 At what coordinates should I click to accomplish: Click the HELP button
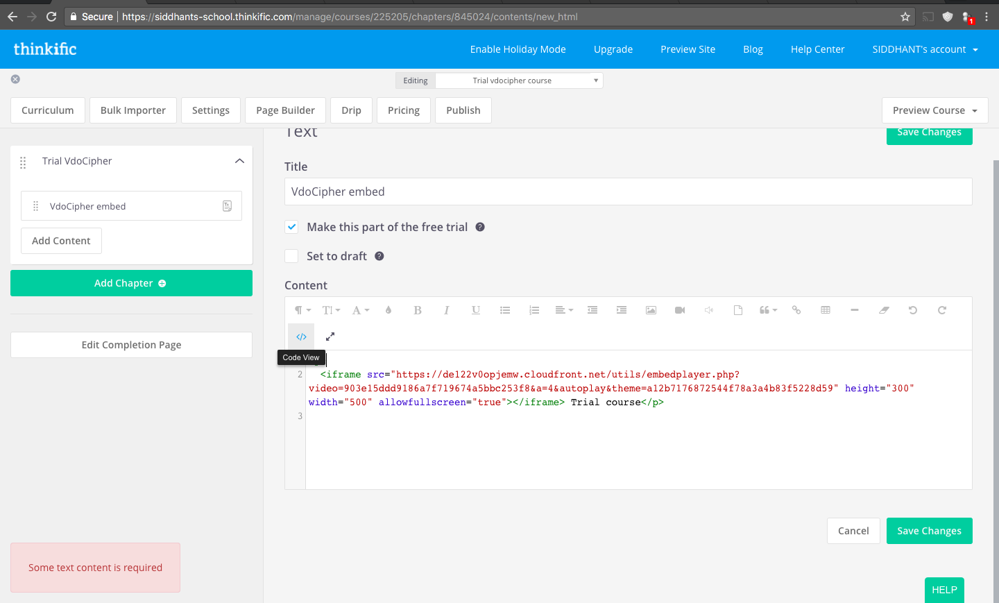pyautogui.click(x=944, y=590)
